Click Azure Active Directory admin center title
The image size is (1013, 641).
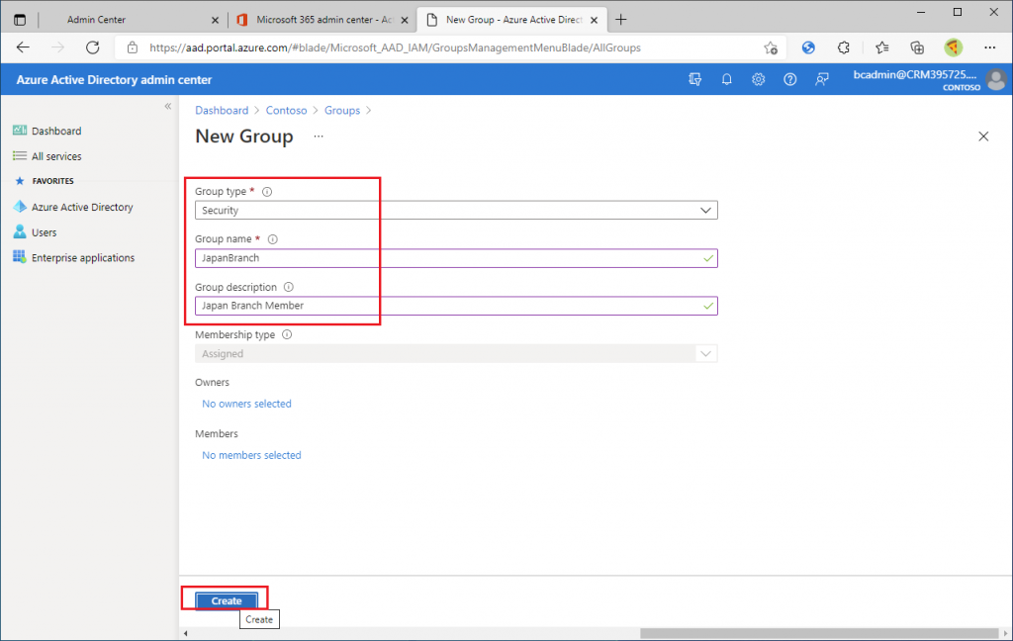(x=114, y=79)
